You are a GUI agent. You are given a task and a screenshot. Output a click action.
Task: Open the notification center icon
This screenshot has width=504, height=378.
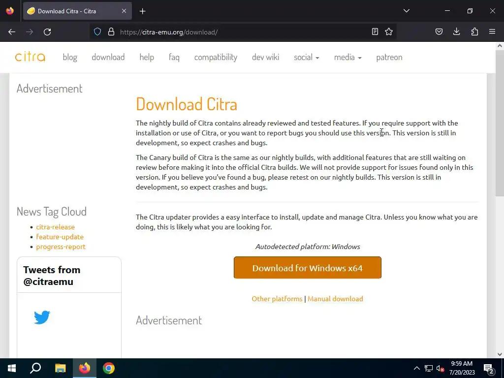489,369
